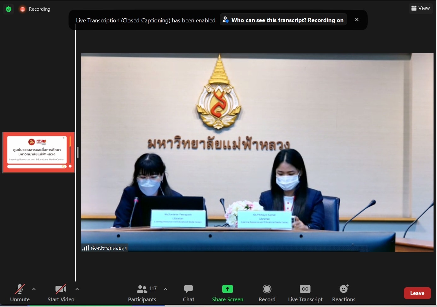Screen dimensions: 437x307
Task: Open audio options arrow next to Unmute
Action: [34, 289]
